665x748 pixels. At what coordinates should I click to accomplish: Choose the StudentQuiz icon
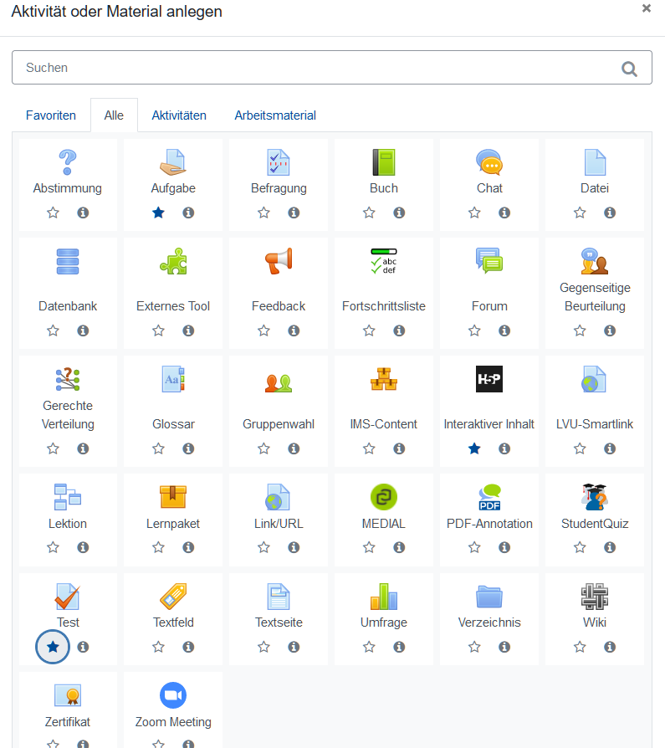[x=595, y=497]
